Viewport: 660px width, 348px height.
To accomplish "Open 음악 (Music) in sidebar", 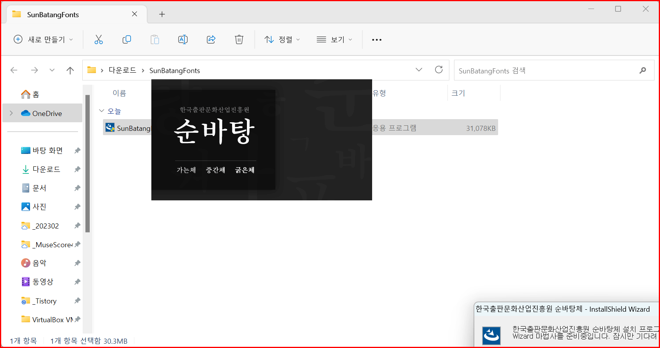I will click(x=34, y=263).
